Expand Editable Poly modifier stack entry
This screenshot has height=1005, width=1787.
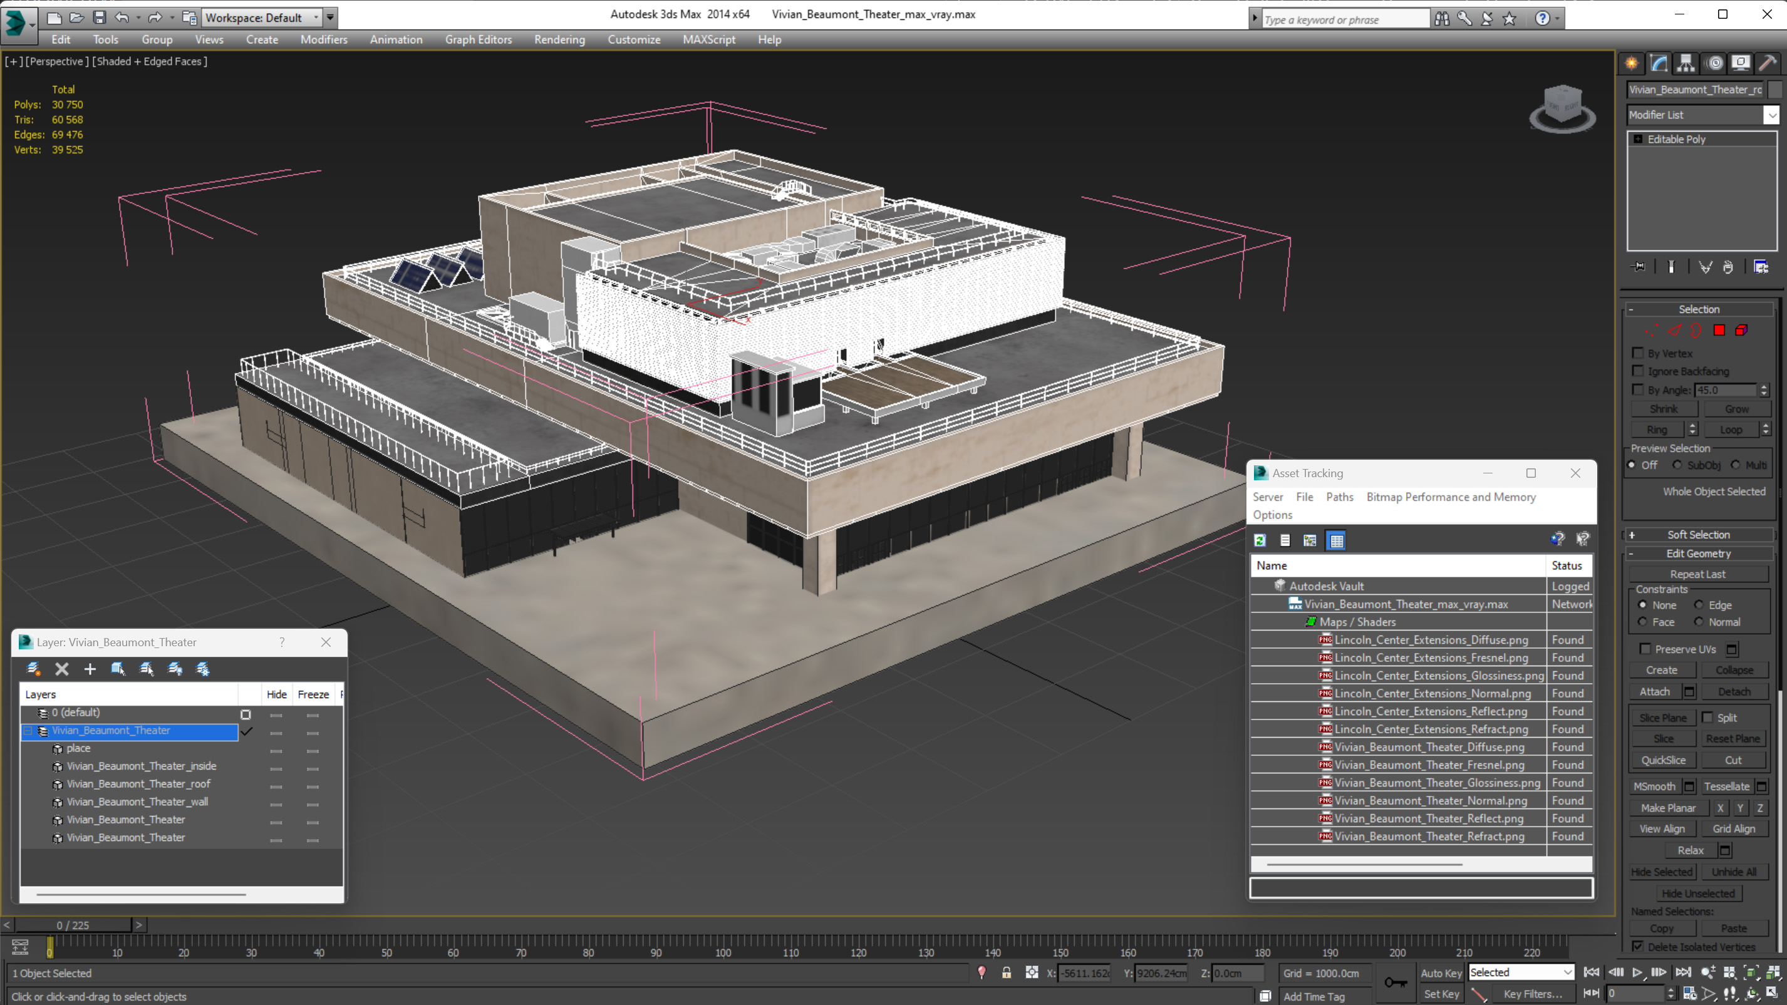click(x=1638, y=140)
